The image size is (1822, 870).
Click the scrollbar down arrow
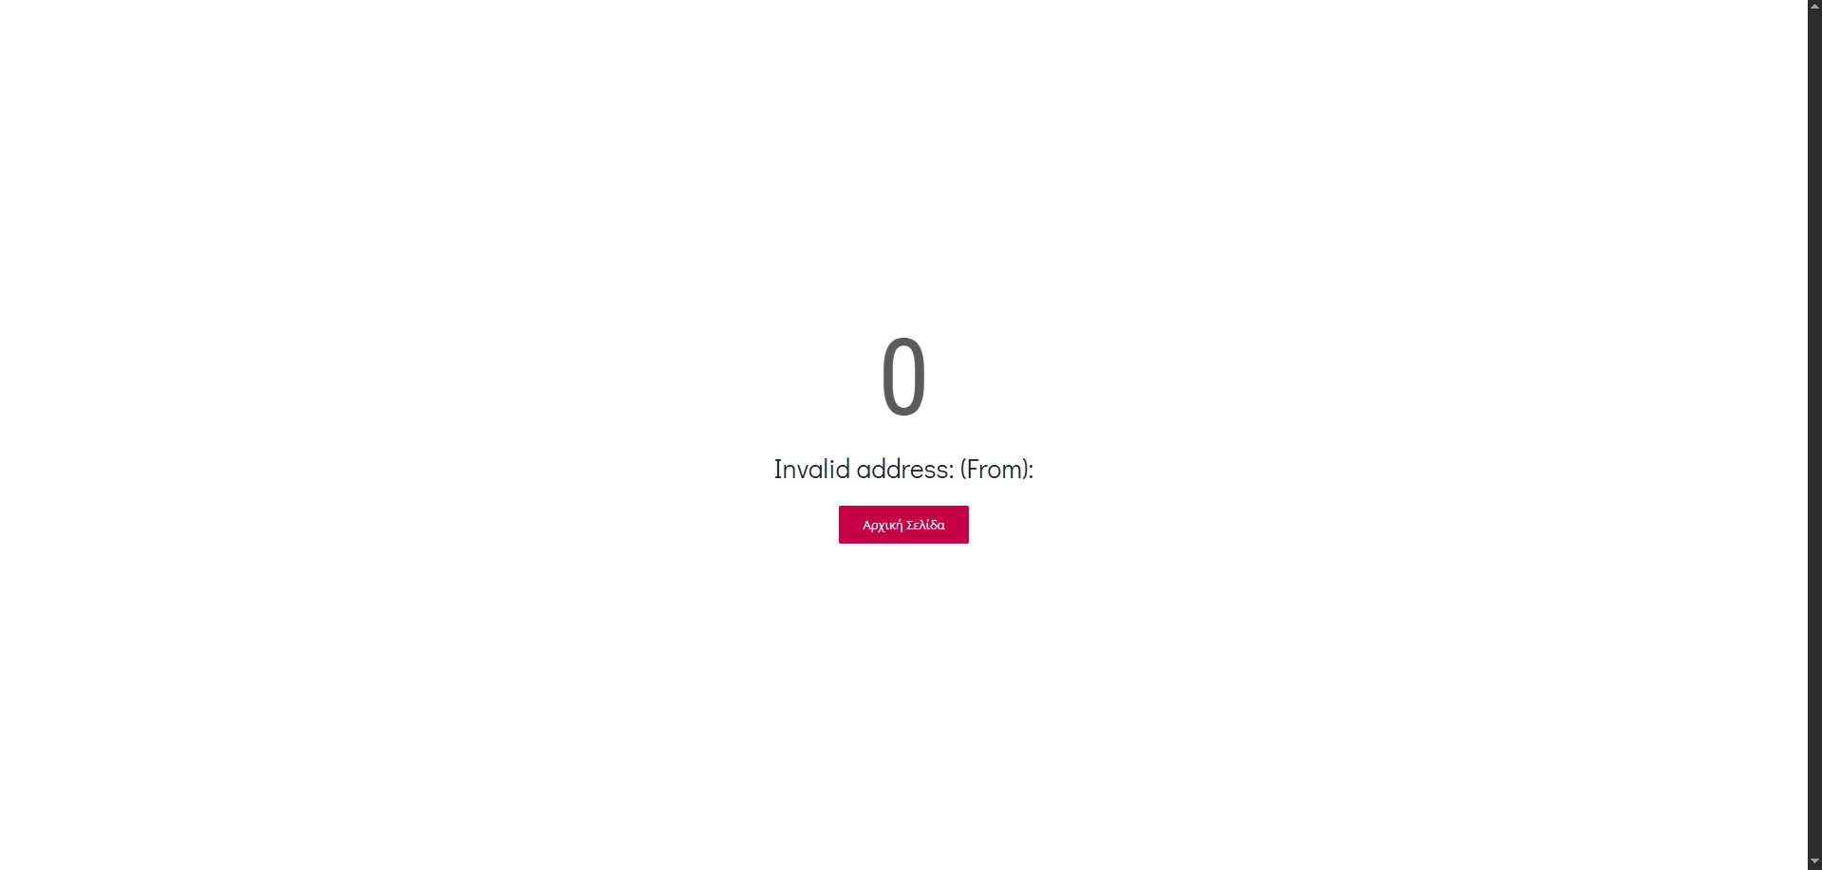click(1814, 861)
